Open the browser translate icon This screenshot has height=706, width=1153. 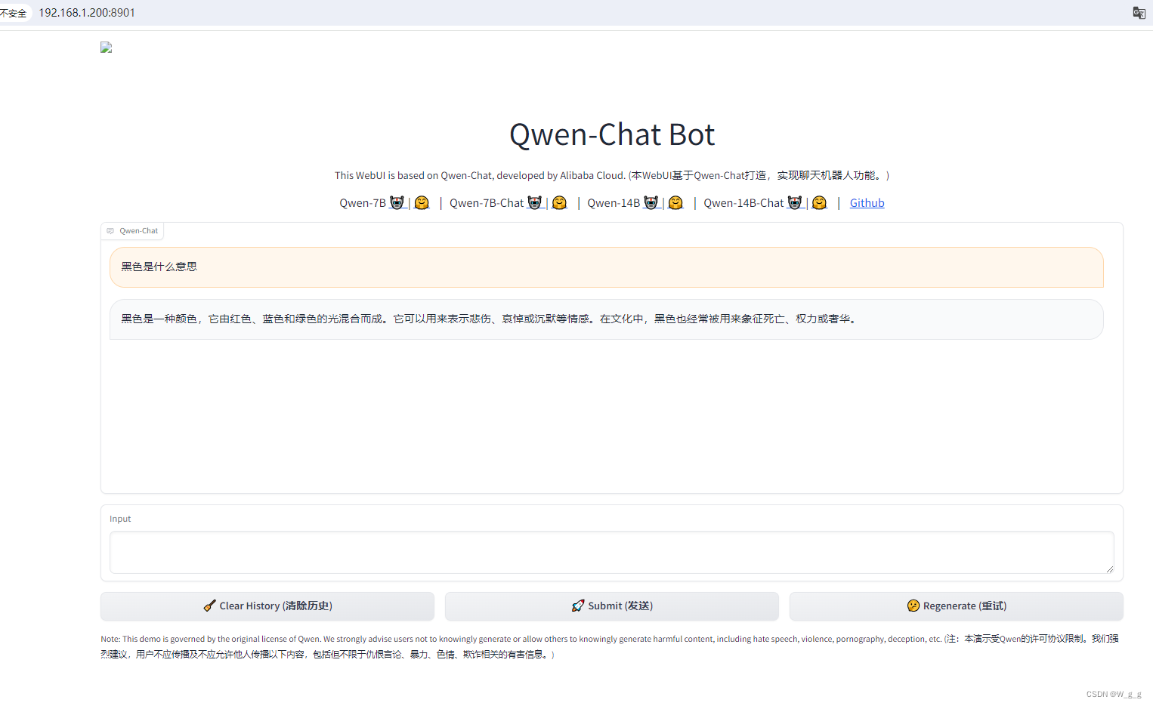point(1139,12)
